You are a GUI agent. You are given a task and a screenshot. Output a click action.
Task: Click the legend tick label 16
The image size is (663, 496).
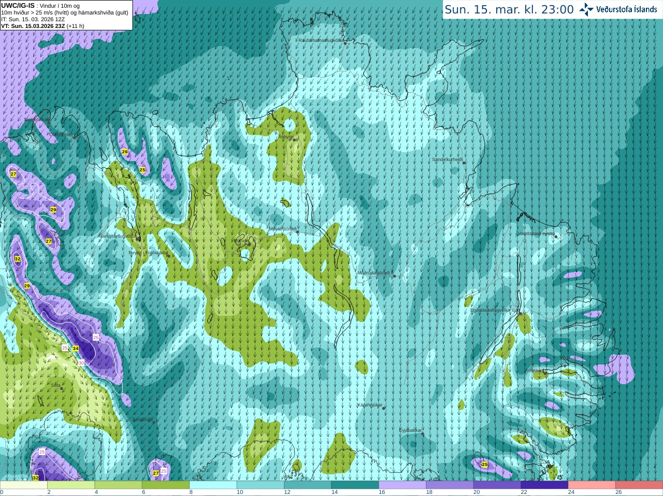tap(382, 492)
